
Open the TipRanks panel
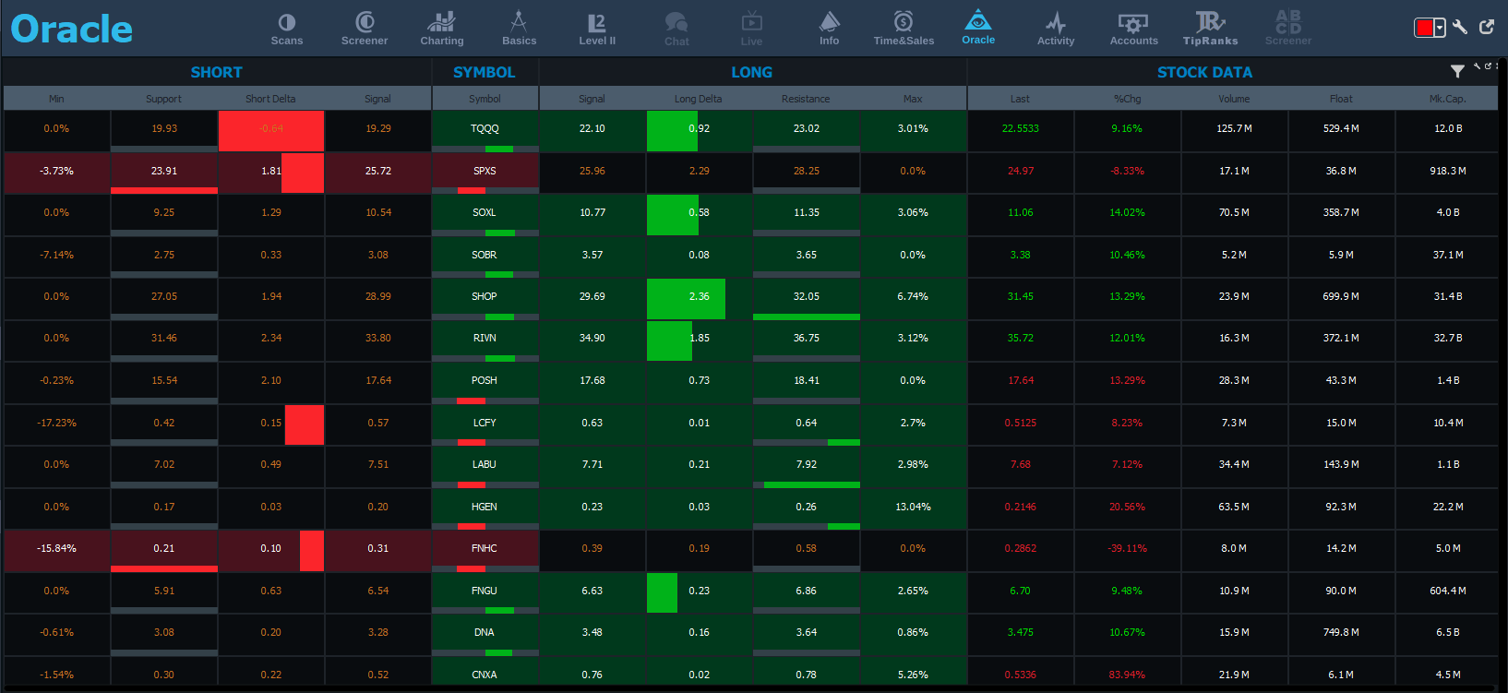[x=1210, y=29]
